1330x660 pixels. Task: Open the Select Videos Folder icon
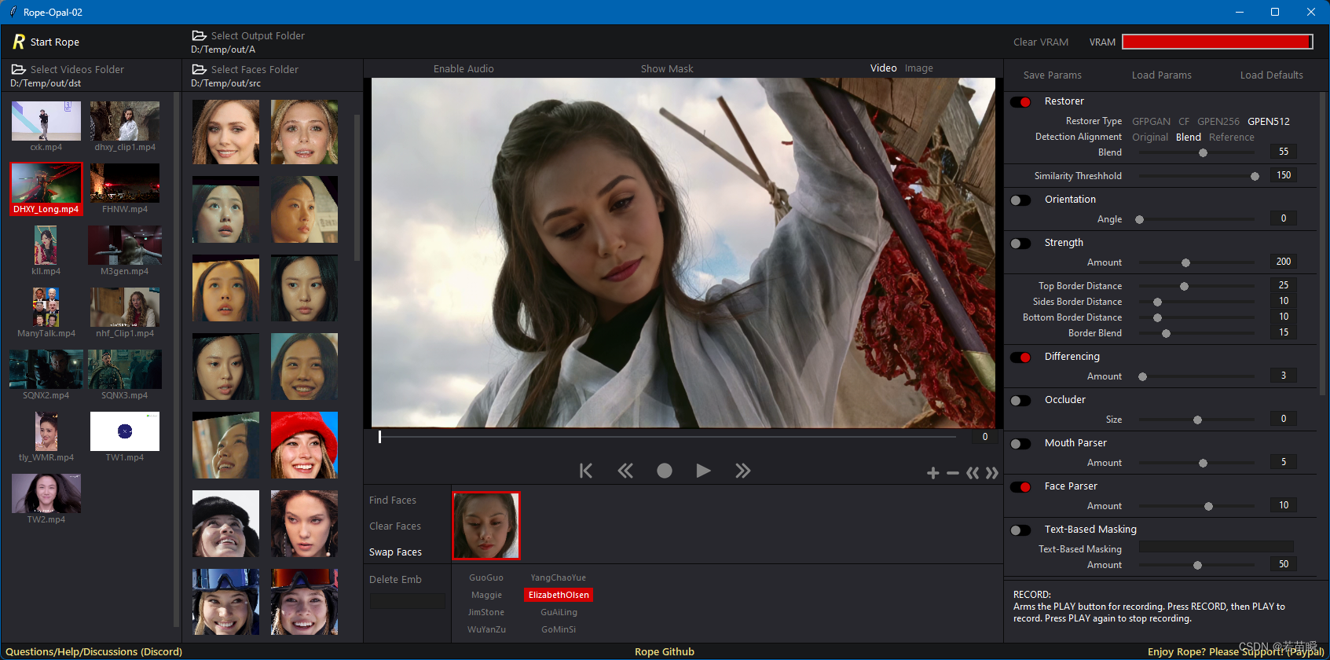(19, 69)
